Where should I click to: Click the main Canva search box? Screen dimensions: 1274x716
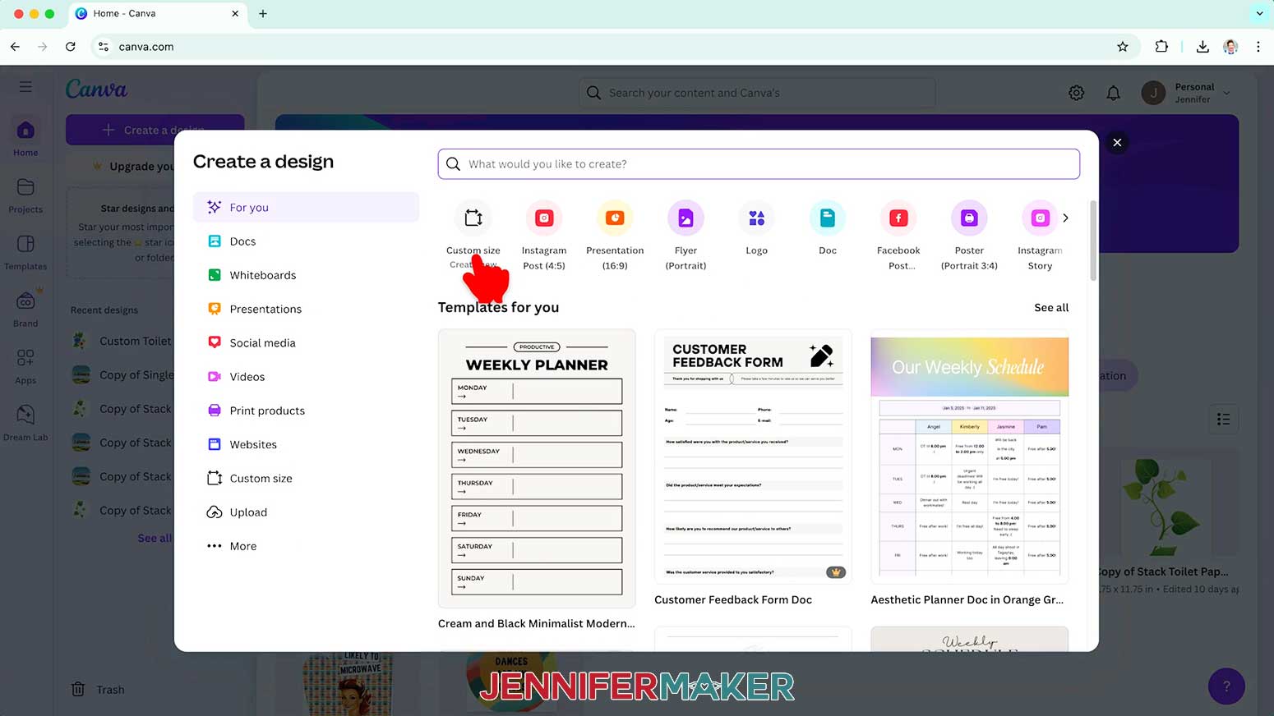click(757, 93)
